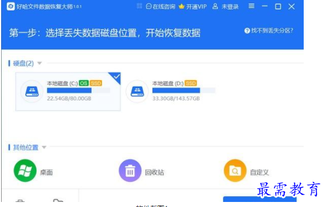Click the 本地磁盘 (C:) drive name
Screen dimensions: 325x207
pos(62,84)
